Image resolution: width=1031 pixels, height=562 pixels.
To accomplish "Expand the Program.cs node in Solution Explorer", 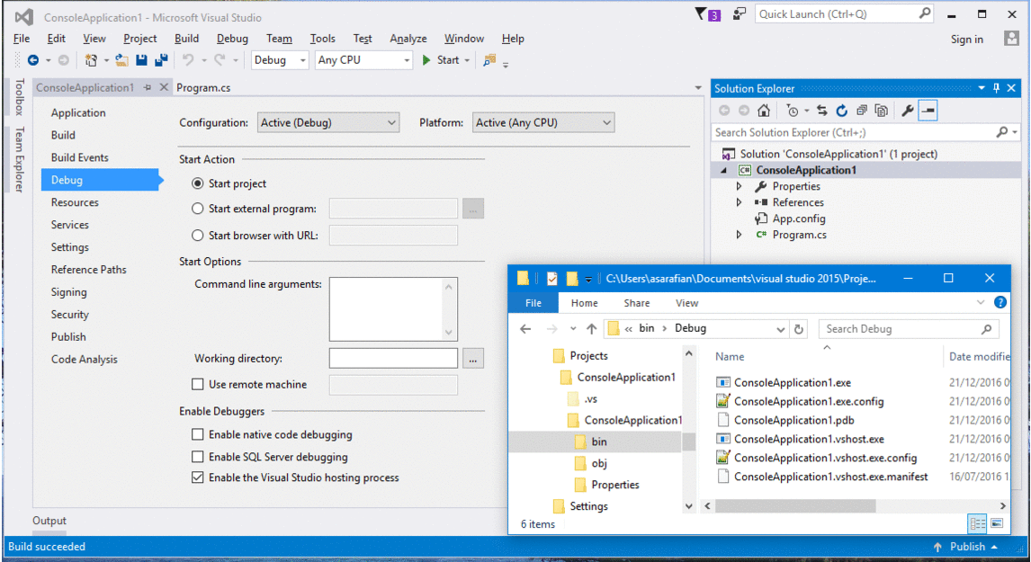I will [x=739, y=235].
